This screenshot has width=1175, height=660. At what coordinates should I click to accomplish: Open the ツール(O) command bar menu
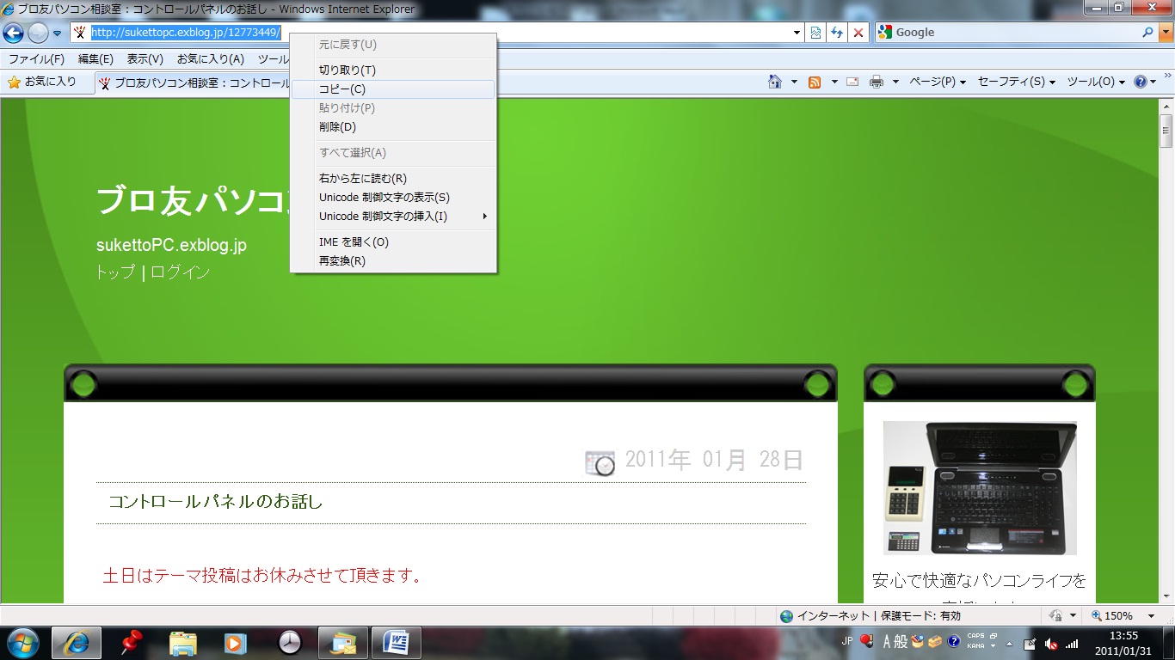[x=1097, y=82]
